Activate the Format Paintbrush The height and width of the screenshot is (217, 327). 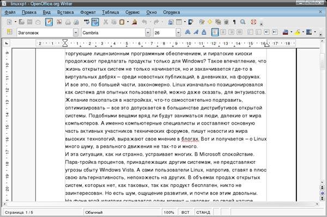[135, 22]
